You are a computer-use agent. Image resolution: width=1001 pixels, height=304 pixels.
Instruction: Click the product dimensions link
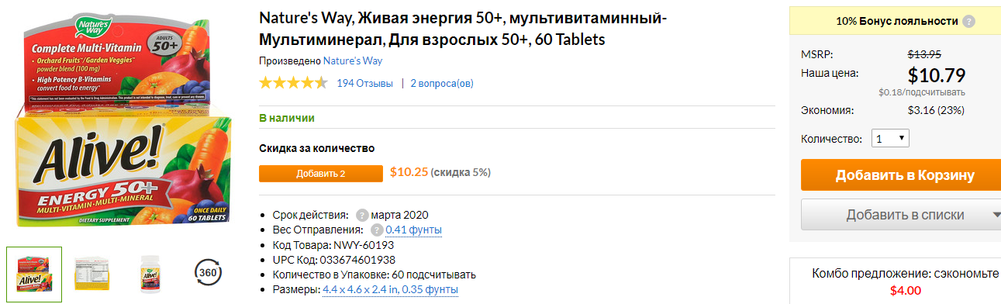click(390, 289)
